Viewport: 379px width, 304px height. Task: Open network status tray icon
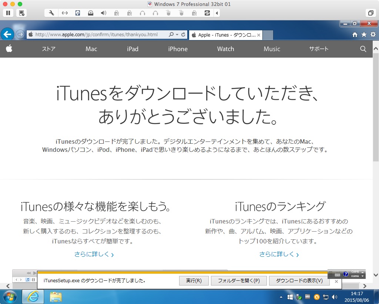point(326,297)
